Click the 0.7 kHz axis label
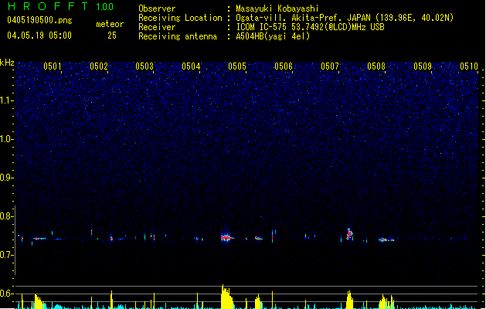This screenshot has width=486, height=309. pos(6,255)
